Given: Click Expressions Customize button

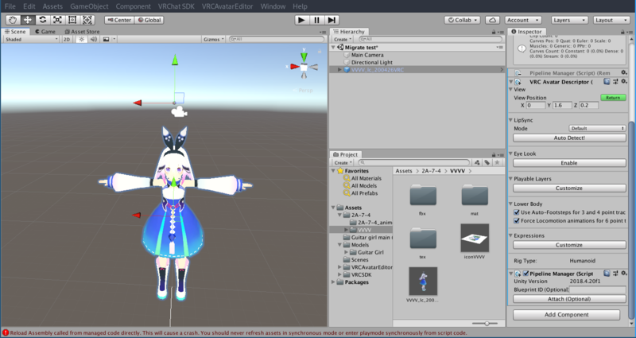Looking at the screenshot, I should click(569, 245).
